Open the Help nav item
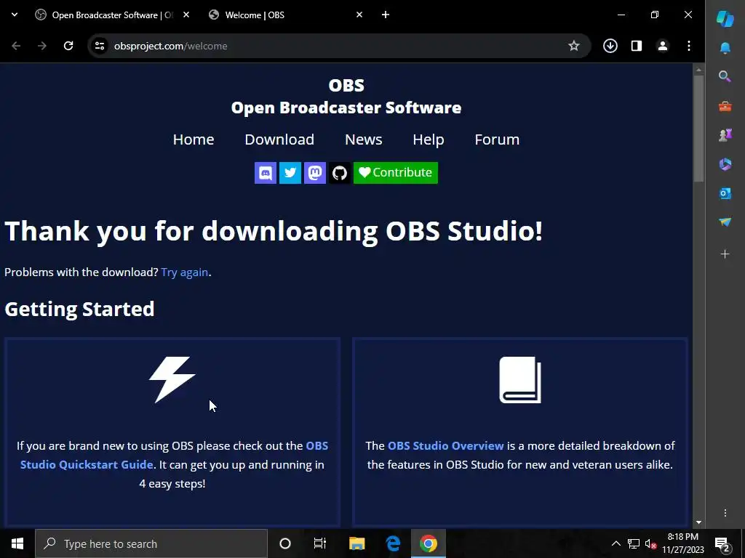The width and height of the screenshot is (745, 558). point(428,139)
